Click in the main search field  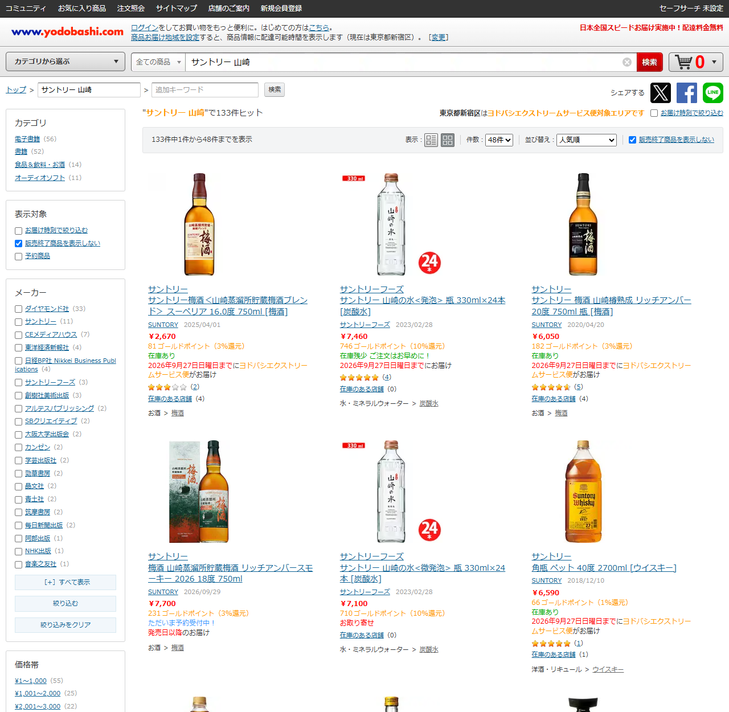pyautogui.click(x=403, y=62)
